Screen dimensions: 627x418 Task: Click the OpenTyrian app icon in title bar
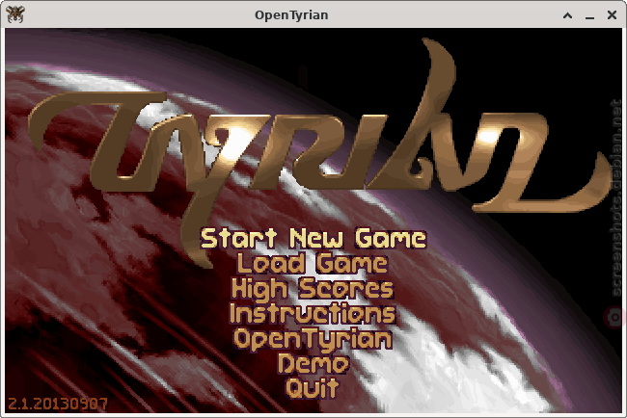coord(15,14)
